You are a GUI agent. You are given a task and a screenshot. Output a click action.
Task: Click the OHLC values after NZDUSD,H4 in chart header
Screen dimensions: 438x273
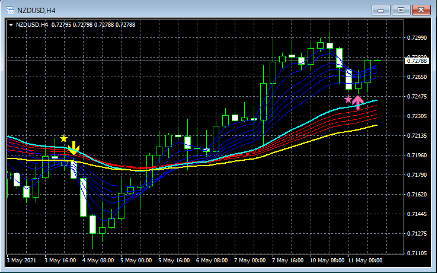click(x=93, y=25)
